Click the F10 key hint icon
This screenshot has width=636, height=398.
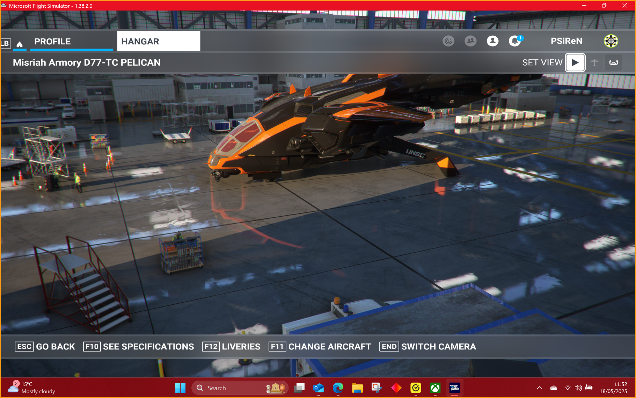click(x=92, y=347)
